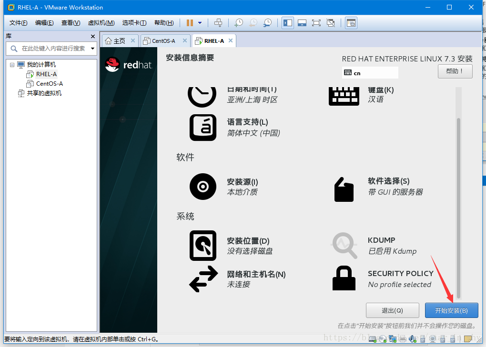Image resolution: width=486 pixels, height=347 pixels.
Task: Click the hard disk status bar icon
Action: pyautogui.click(x=373, y=339)
